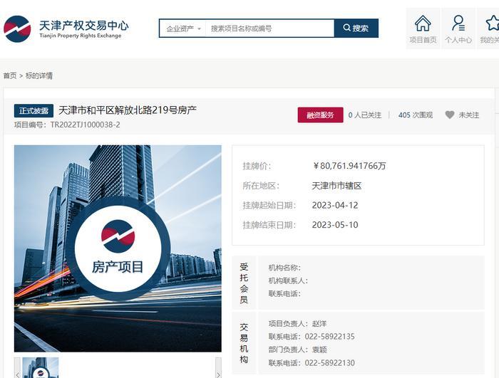Click the 融资服务 button
The height and width of the screenshot is (378, 499).
point(320,115)
